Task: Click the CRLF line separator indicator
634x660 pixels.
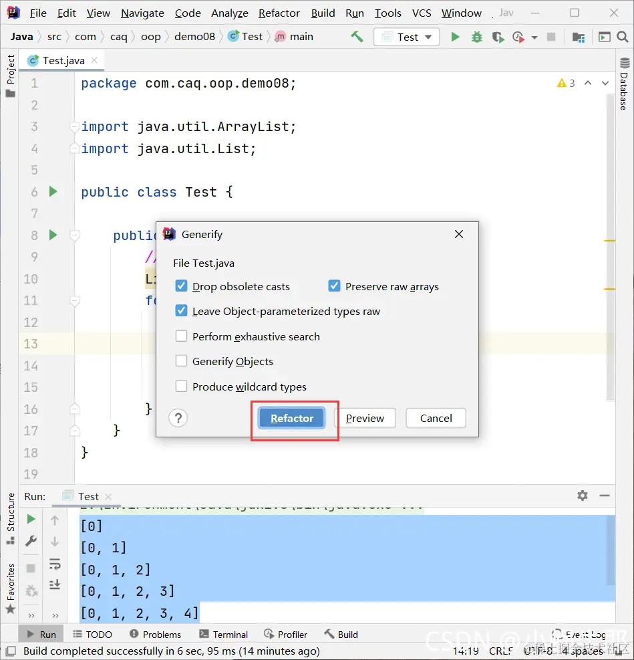Action: coord(501,651)
